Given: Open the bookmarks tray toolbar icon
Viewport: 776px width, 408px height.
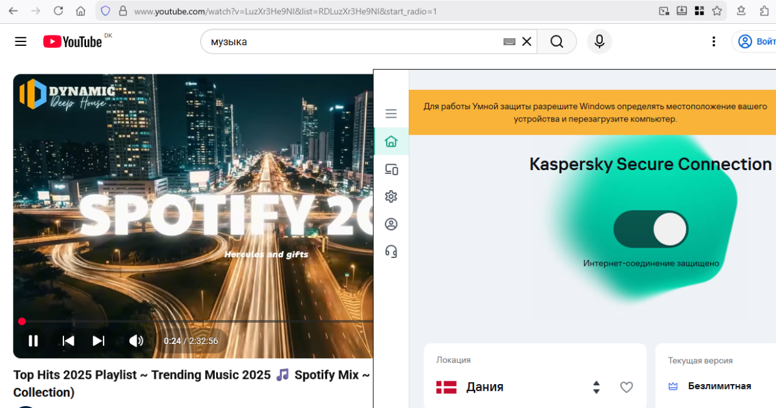Looking at the screenshot, I should tap(742, 11).
